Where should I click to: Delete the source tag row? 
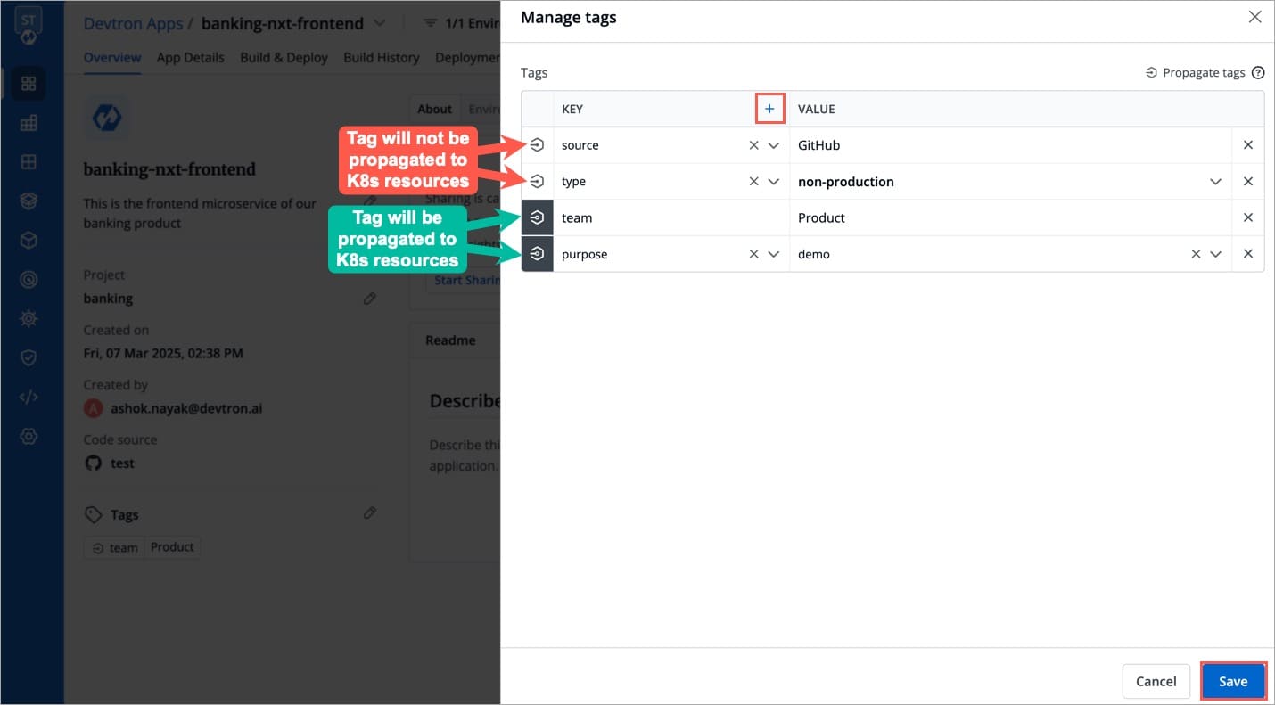pyautogui.click(x=1248, y=145)
